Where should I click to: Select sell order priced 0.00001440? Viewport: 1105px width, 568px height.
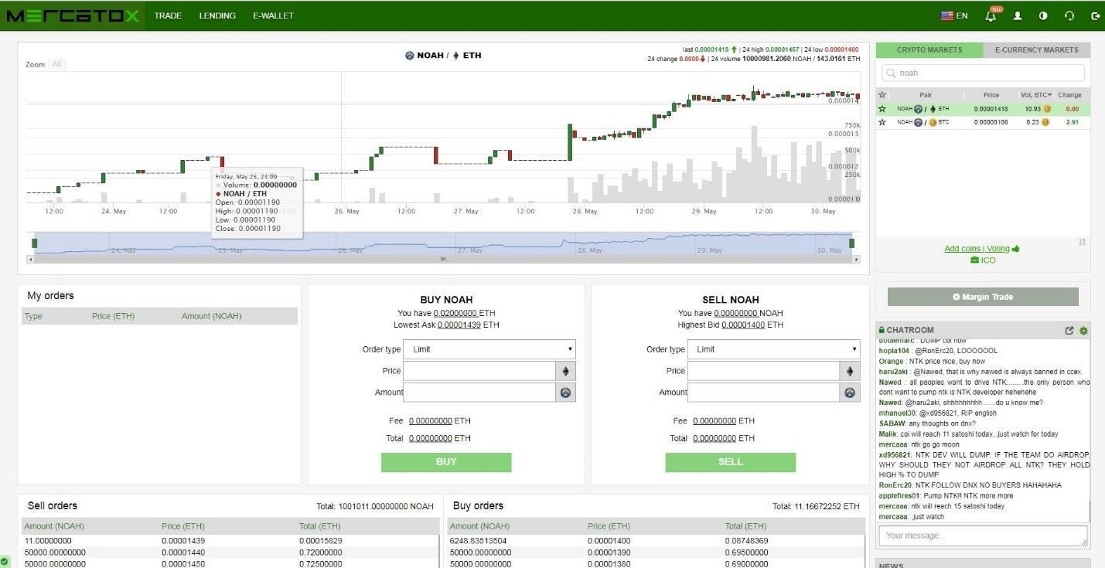[230, 553]
